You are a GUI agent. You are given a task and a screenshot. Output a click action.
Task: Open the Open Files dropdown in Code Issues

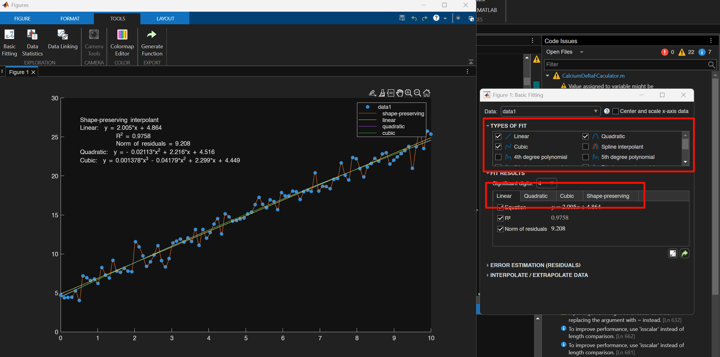pyautogui.click(x=565, y=52)
